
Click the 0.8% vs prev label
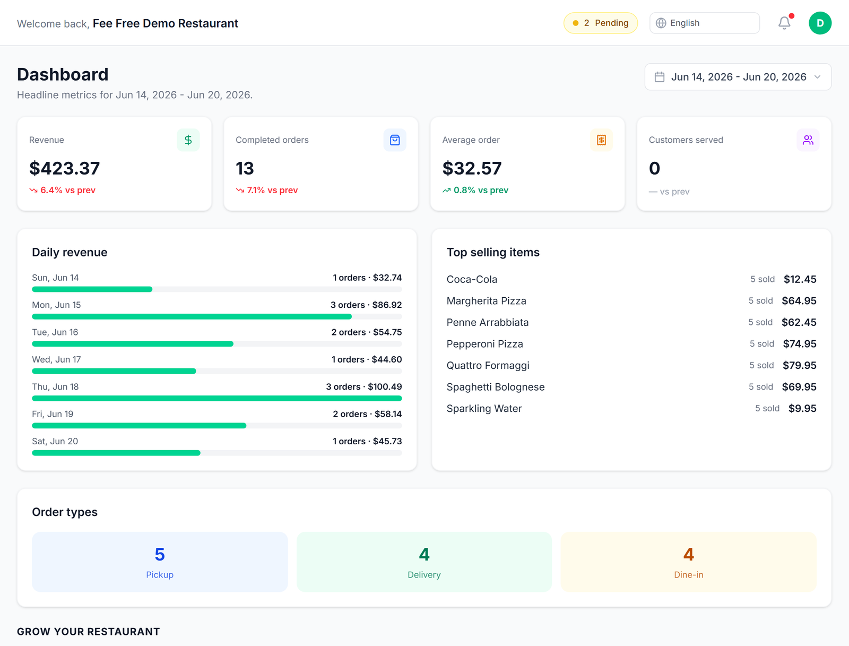pos(481,190)
